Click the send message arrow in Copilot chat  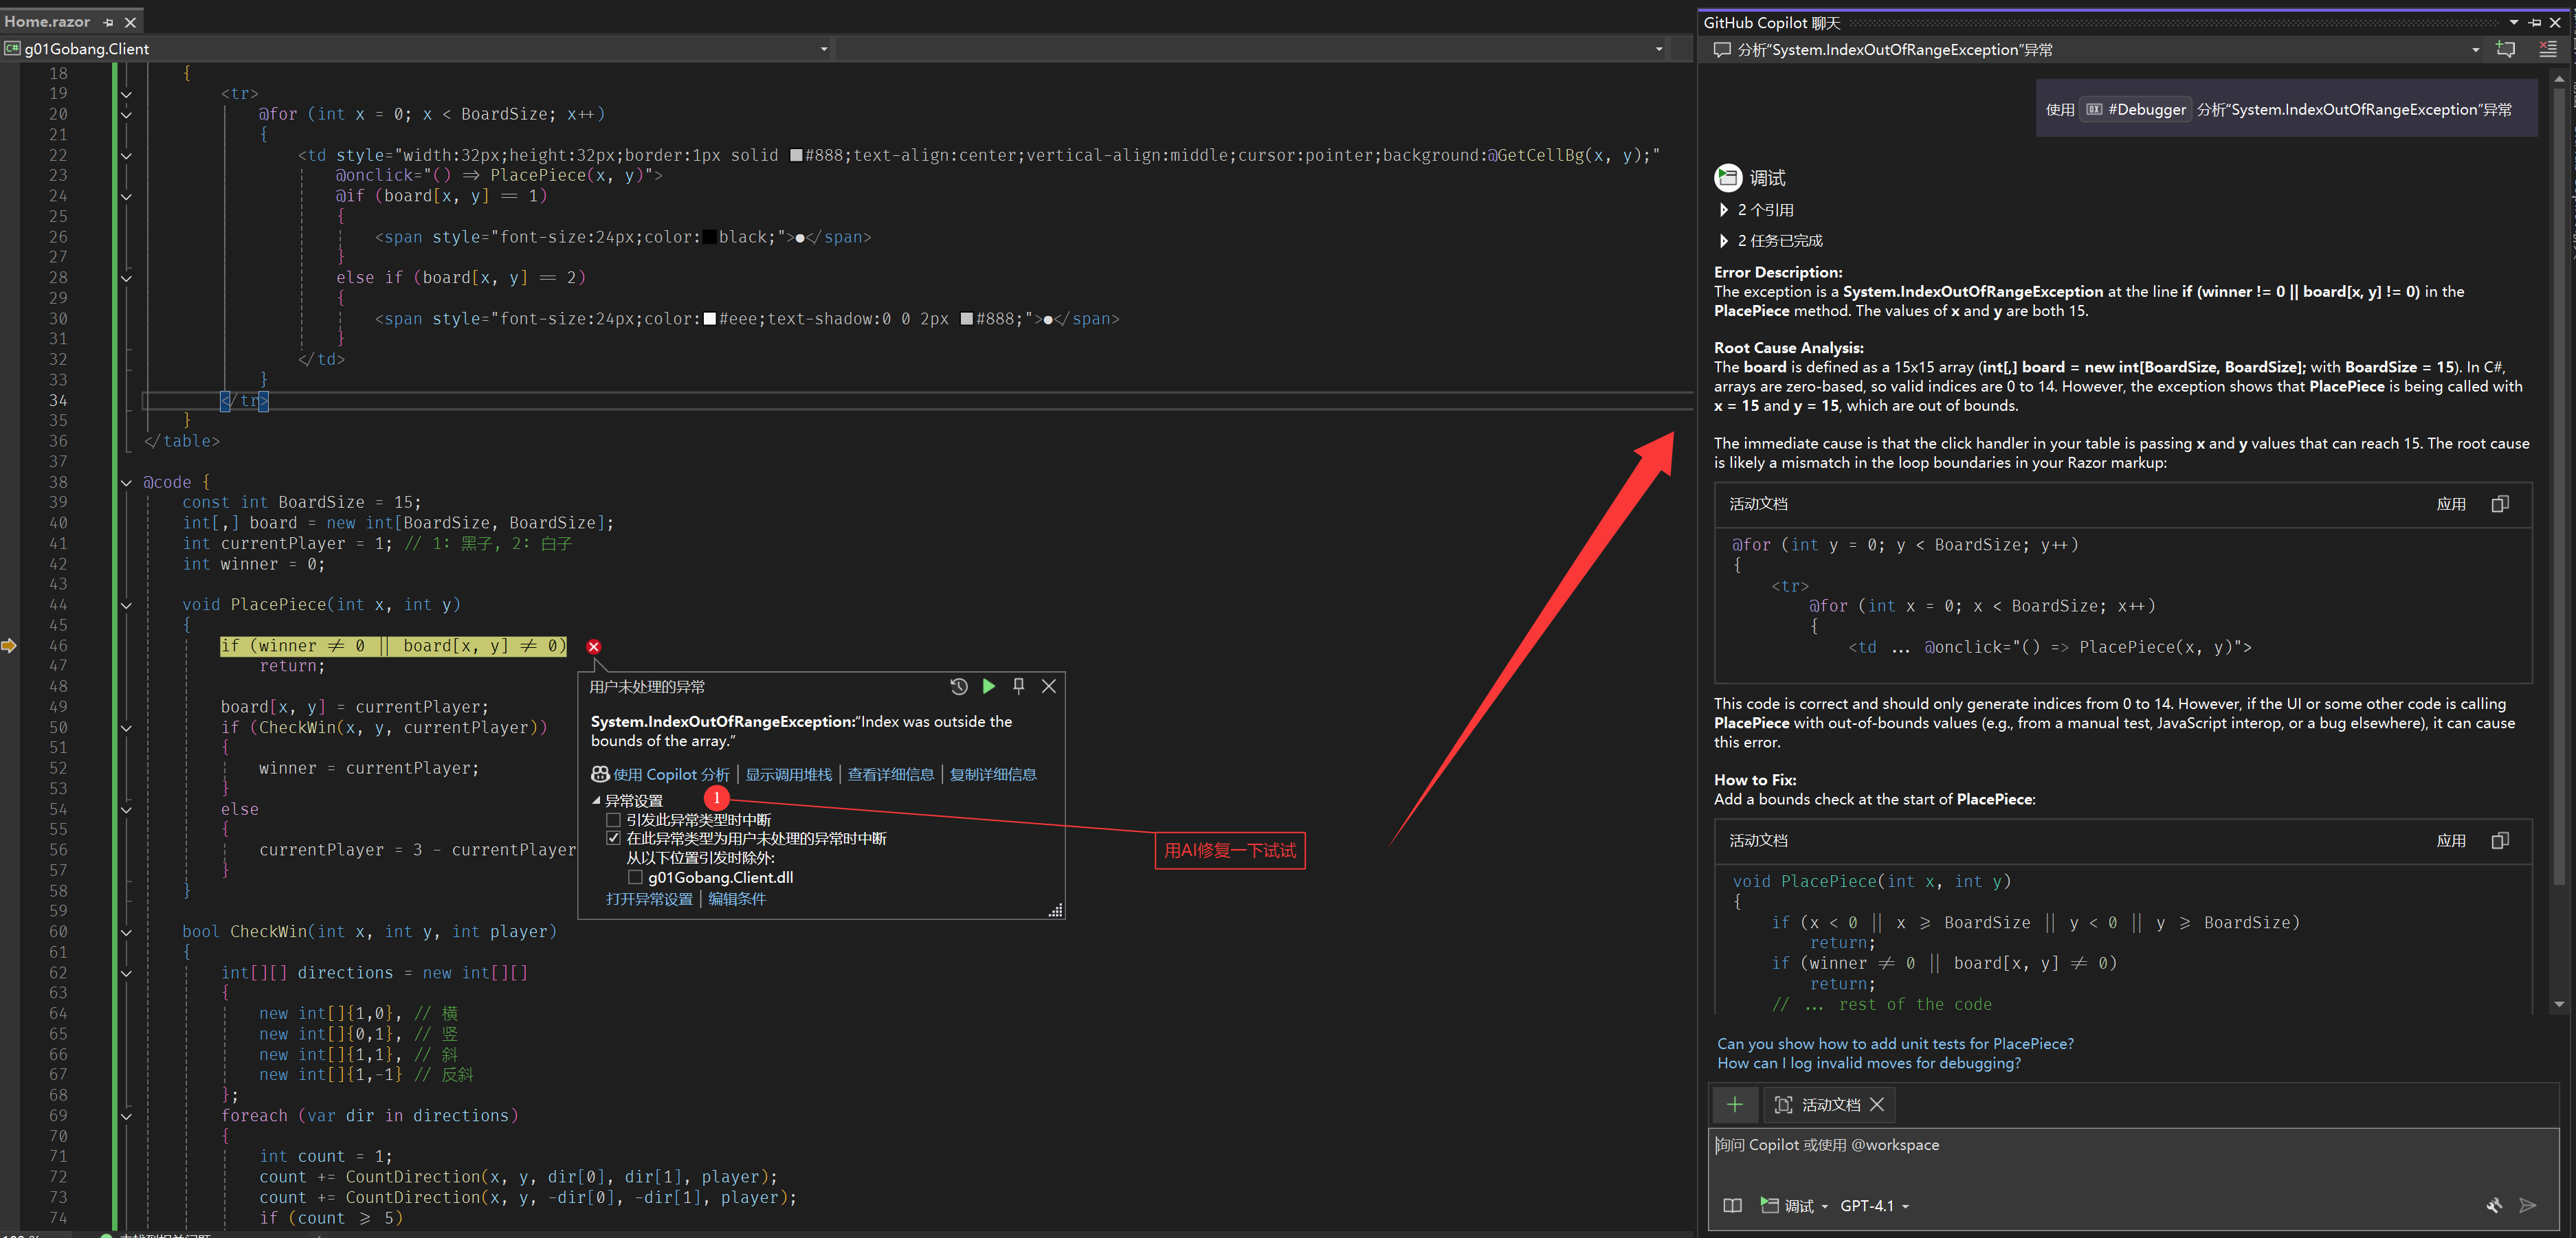click(x=2527, y=1205)
